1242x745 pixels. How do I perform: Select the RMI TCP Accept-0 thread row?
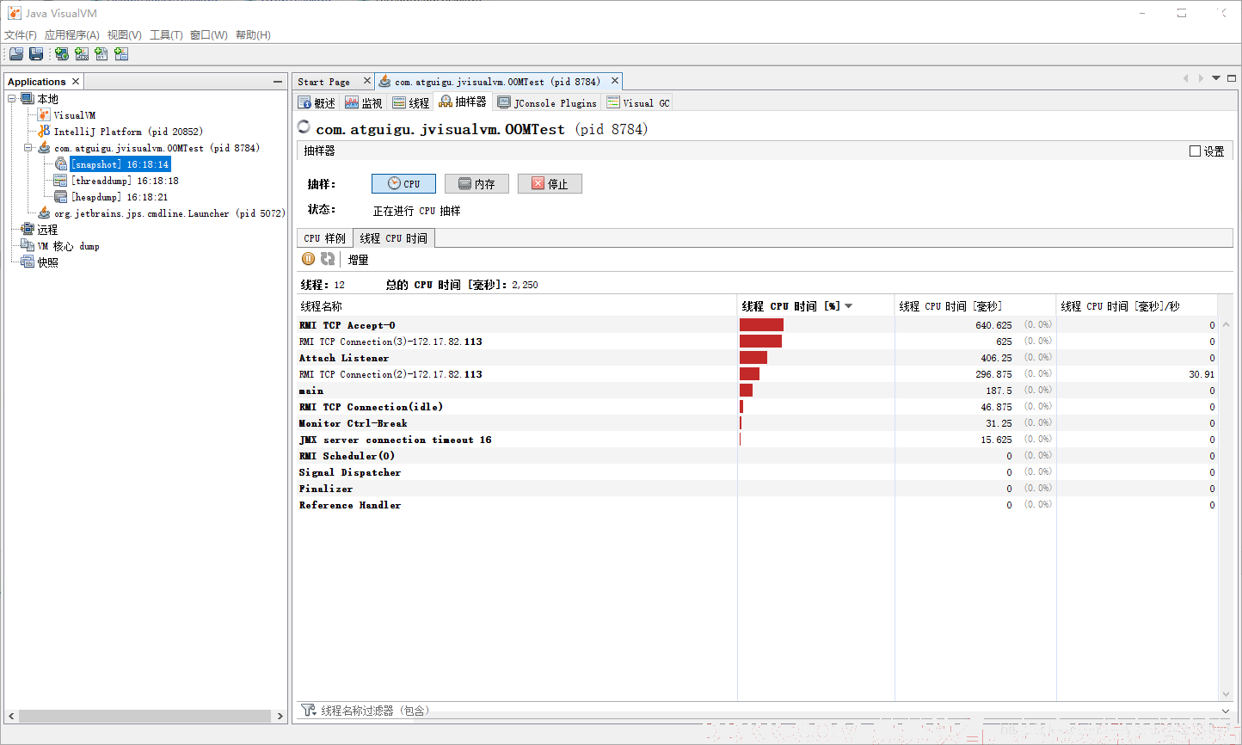coord(758,325)
